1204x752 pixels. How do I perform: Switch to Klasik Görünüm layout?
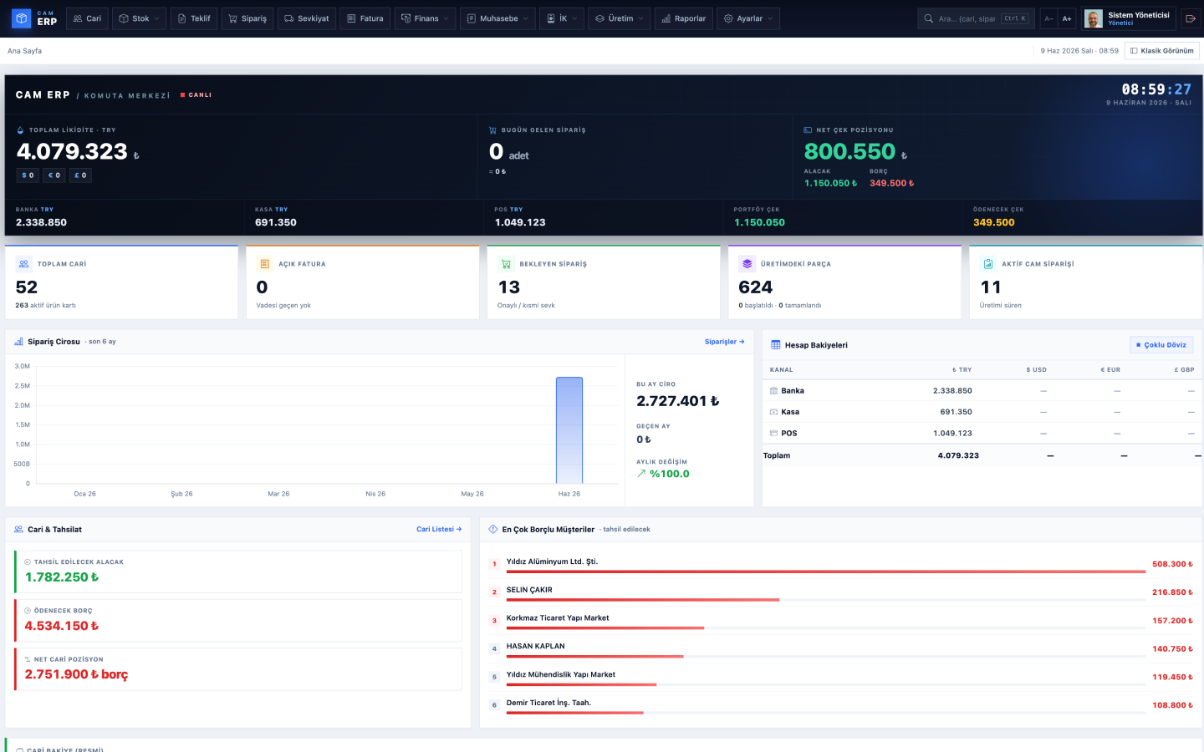[x=1162, y=51]
